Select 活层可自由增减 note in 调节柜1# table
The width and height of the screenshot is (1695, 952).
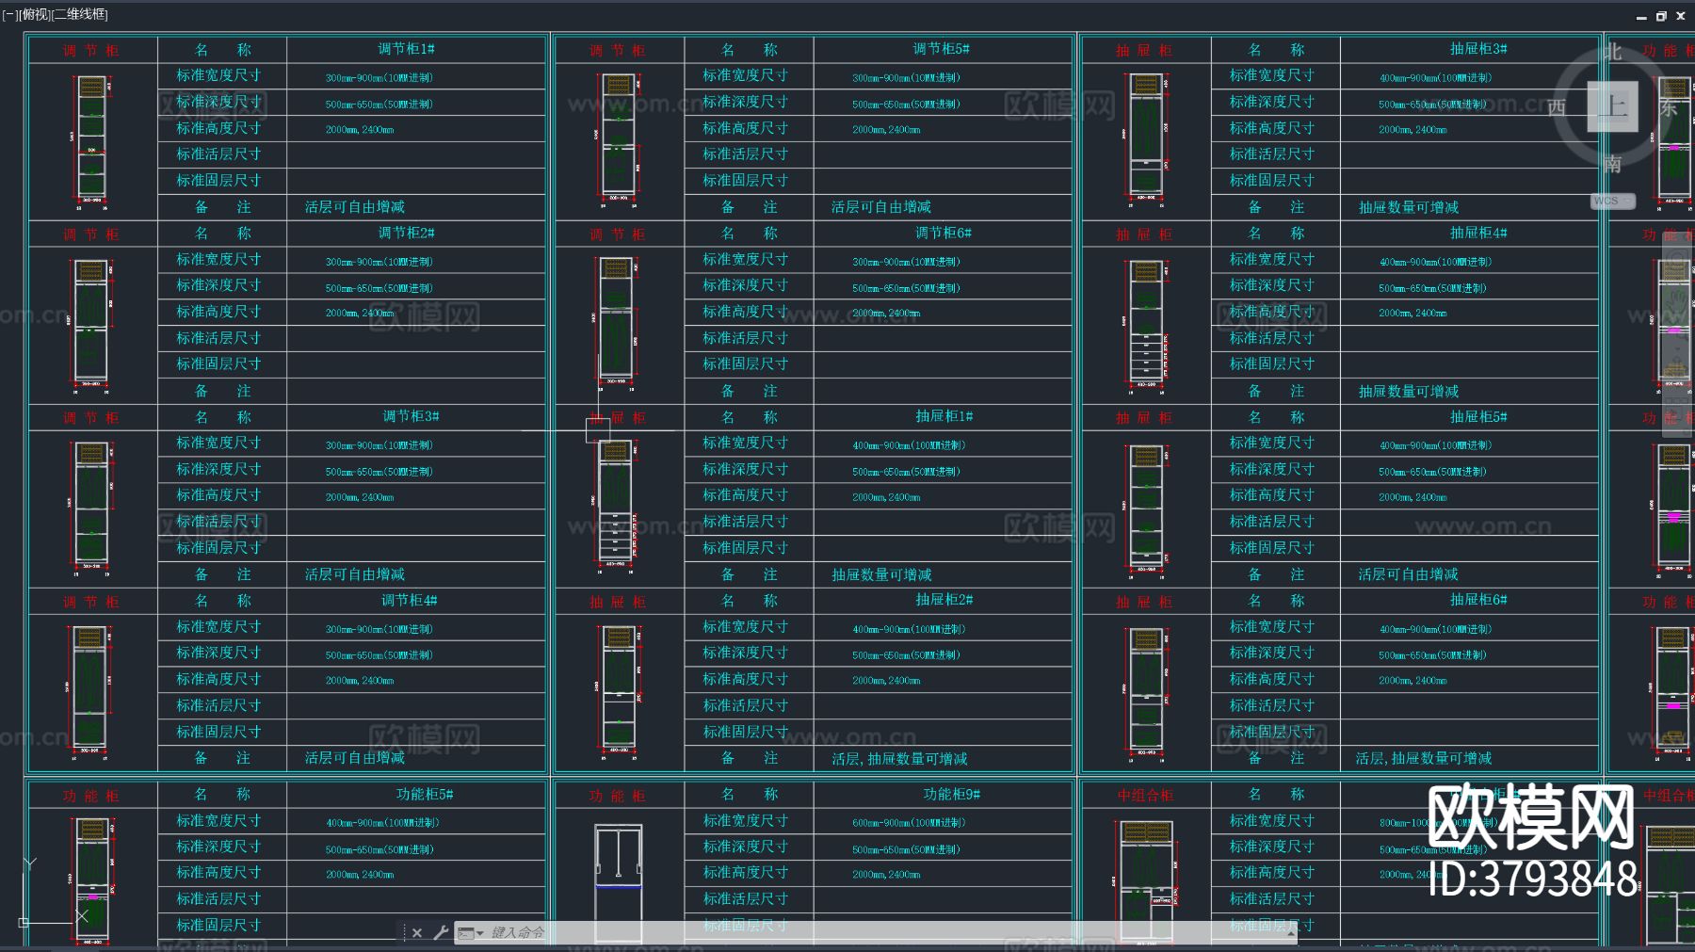(x=355, y=207)
